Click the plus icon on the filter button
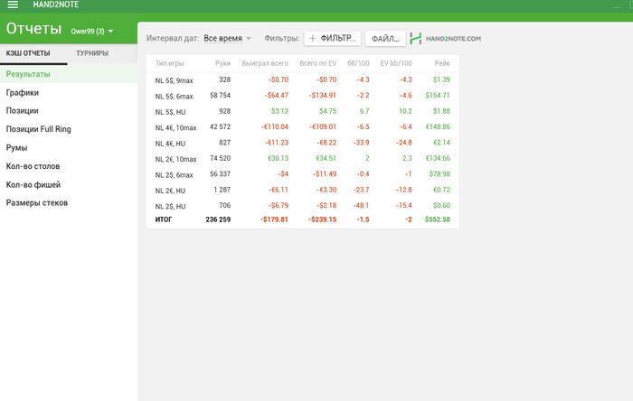This screenshot has height=401, width=633. [x=313, y=39]
